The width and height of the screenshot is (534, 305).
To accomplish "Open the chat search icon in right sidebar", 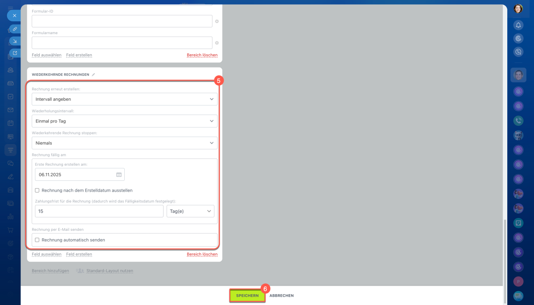I will pyautogui.click(x=518, y=52).
